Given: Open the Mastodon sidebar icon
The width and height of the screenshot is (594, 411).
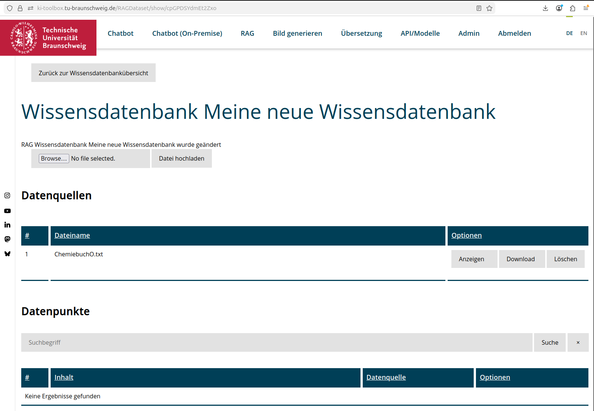Looking at the screenshot, I should 7,239.
